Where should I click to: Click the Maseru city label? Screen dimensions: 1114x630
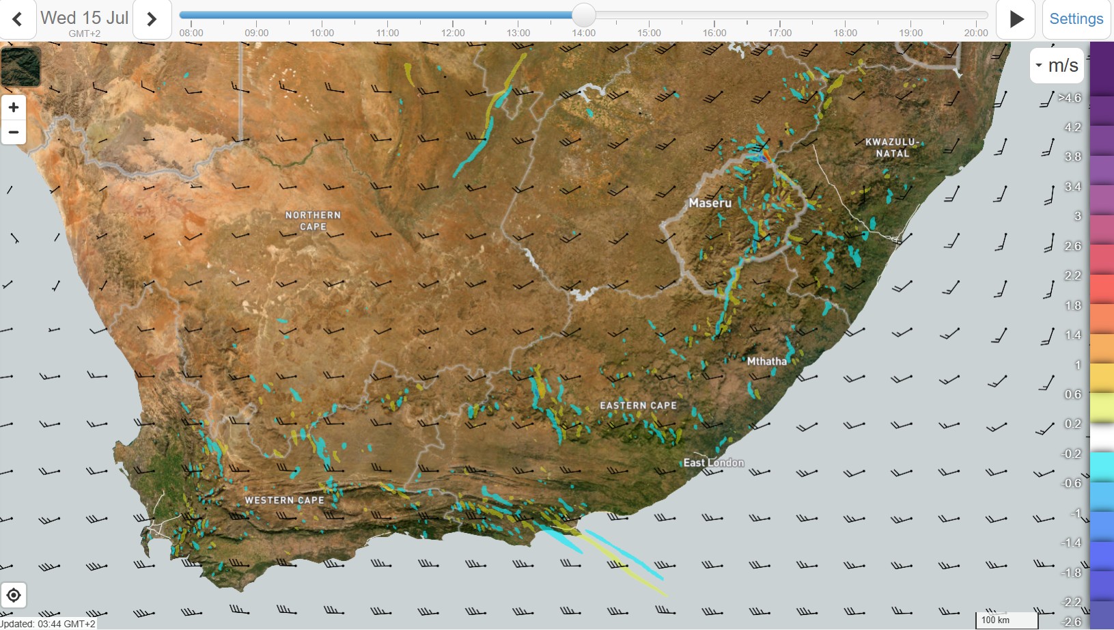pyautogui.click(x=710, y=203)
